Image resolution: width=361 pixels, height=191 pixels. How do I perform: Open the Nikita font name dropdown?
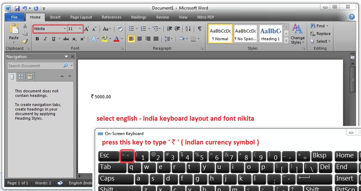(x=65, y=29)
